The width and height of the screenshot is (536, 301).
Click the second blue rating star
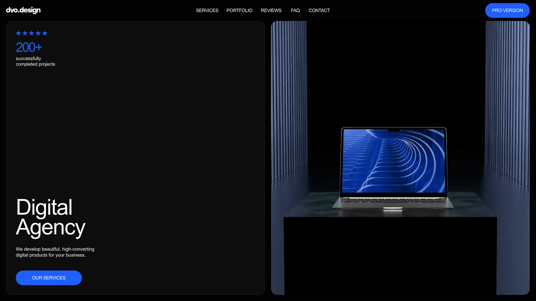[25, 33]
